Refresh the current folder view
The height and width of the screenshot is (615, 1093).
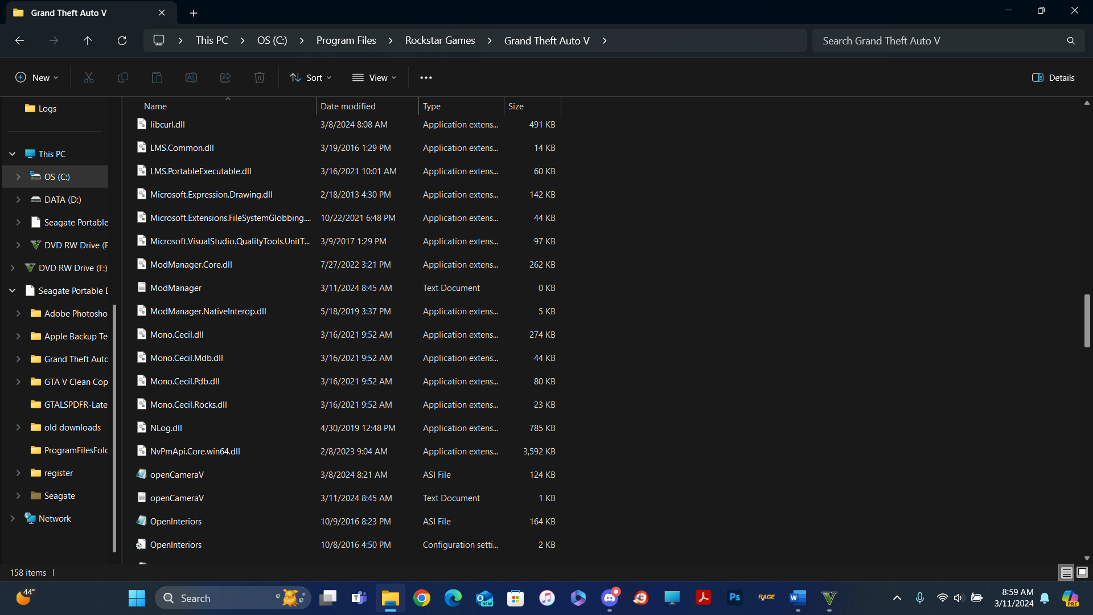tap(122, 40)
